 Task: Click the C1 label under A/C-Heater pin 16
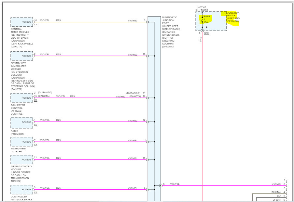tap(35, 100)
